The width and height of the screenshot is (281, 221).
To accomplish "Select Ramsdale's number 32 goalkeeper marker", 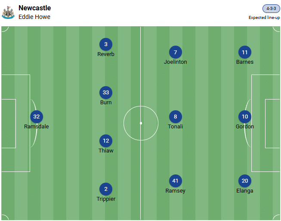I will click(37, 117).
